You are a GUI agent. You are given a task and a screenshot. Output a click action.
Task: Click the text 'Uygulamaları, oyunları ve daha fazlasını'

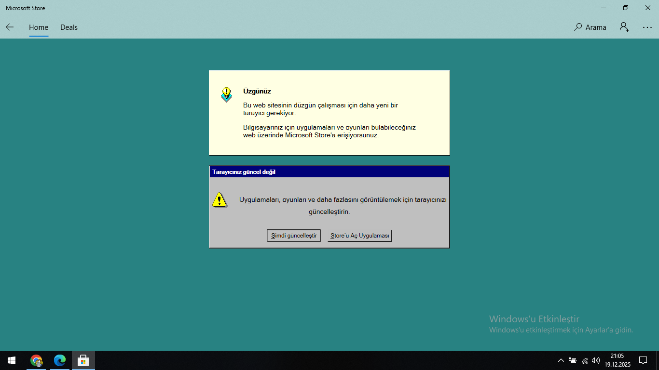pos(299,199)
